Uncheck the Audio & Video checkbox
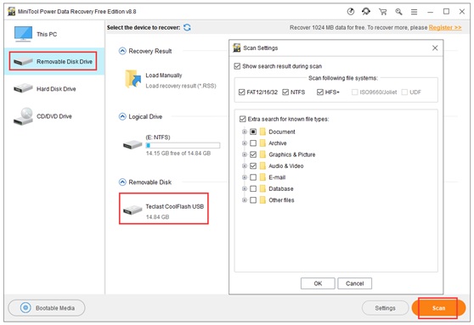Screen dimensions: 474x325 [253, 165]
